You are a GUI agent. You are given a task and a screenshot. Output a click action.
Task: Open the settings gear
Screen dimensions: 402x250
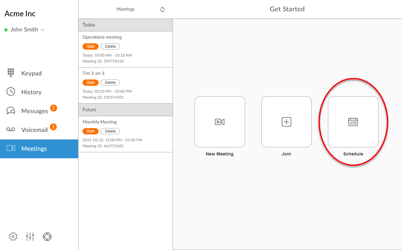pos(13,236)
